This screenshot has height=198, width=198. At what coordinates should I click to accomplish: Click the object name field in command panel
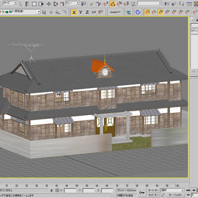[194, 25]
